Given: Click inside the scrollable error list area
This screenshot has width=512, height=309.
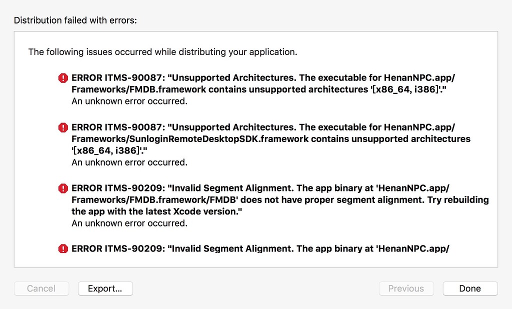Looking at the screenshot, I should (x=256, y=150).
